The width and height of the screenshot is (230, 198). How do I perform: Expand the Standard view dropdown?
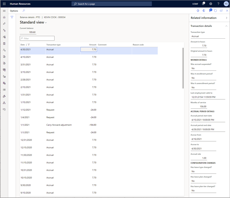(x=46, y=22)
